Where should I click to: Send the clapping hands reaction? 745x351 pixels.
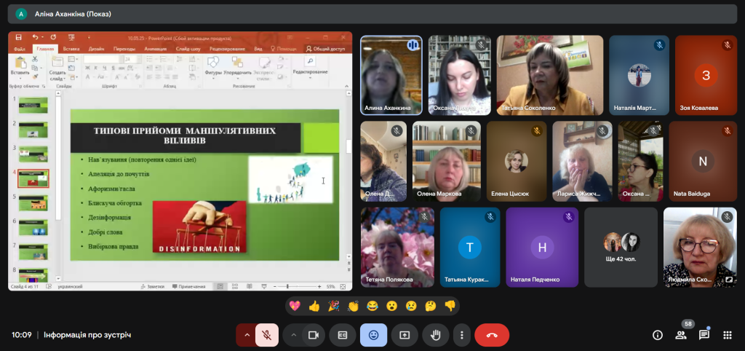click(x=353, y=306)
